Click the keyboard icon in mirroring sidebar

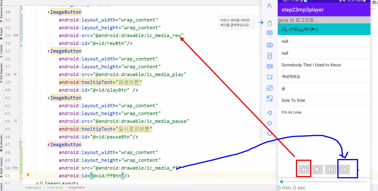[x=270, y=32]
